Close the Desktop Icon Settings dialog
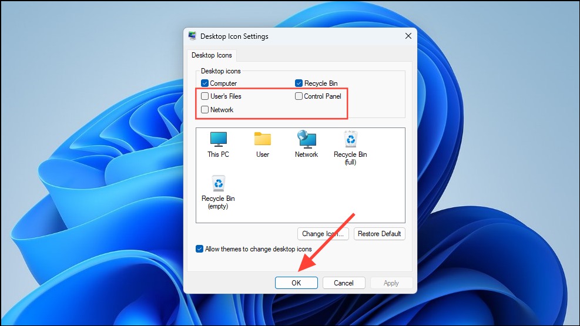 point(408,36)
